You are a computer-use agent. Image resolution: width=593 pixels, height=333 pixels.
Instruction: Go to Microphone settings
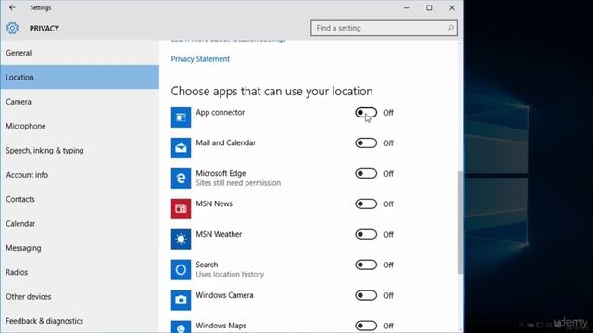(x=80, y=126)
